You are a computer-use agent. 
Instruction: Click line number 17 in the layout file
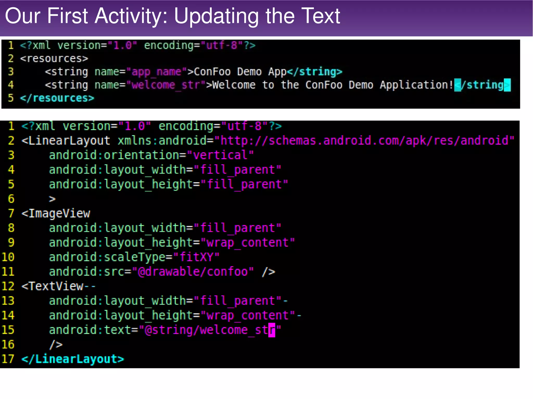8,359
